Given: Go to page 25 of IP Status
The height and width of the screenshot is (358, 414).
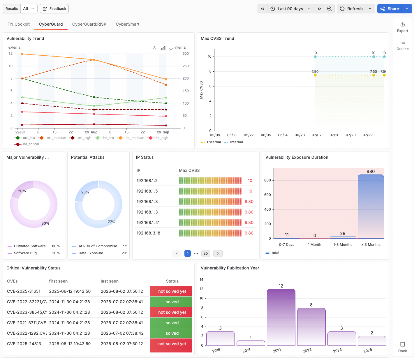Looking at the screenshot, I should click(x=206, y=253).
